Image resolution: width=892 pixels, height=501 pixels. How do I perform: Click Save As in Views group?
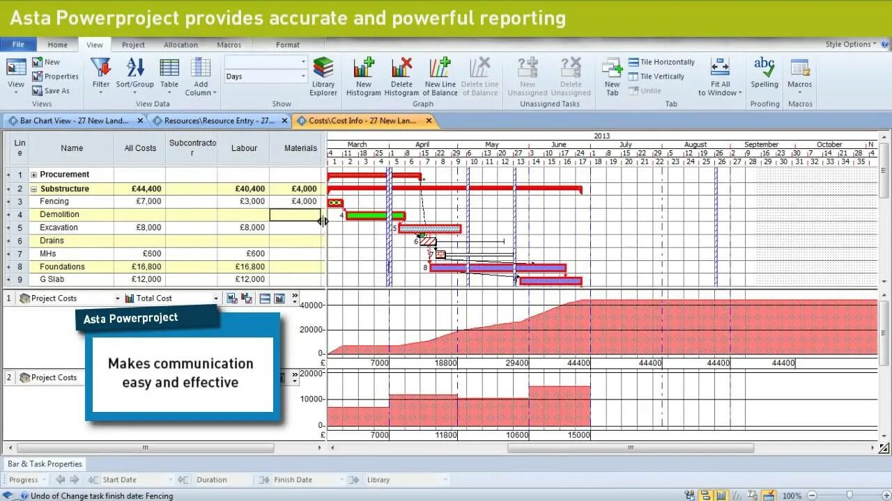pos(51,90)
